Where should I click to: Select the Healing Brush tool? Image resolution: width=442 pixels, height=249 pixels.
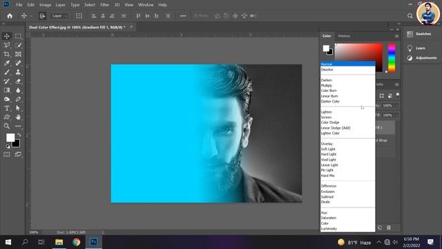(x=18, y=63)
